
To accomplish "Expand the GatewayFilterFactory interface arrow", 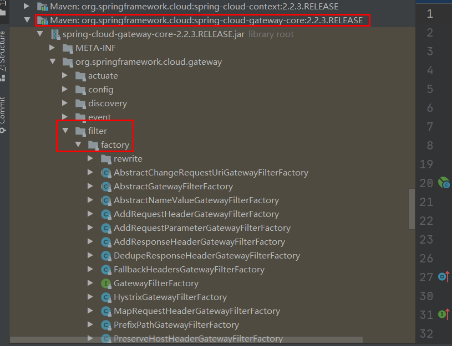I will tap(90, 283).
